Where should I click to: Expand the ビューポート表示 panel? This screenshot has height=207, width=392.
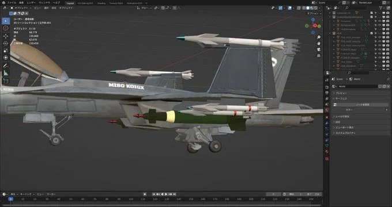tap(360, 128)
